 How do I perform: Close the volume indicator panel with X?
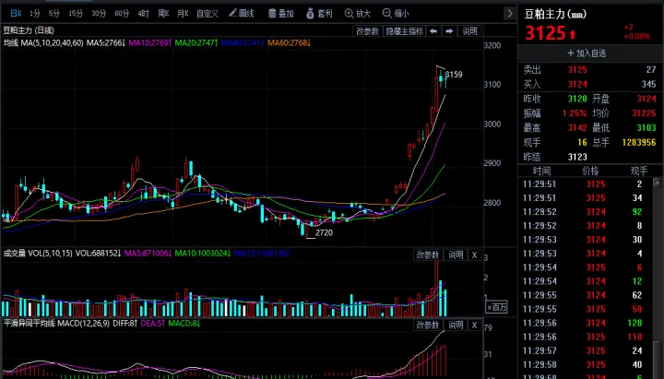pyautogui.click(x=474, y=255)
